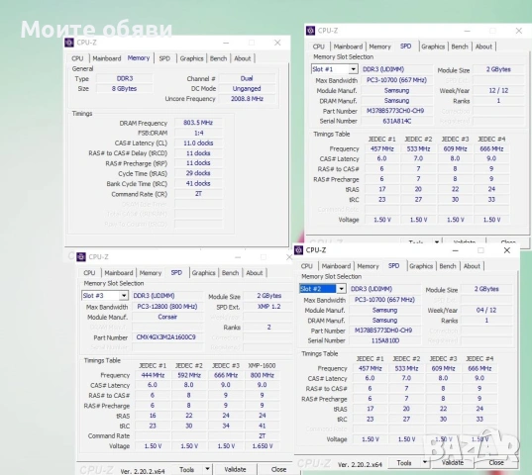This screenshot has height=475, width=532.
Task: Switch to SPD tab in Memory window
Action: tap(164, 58)
